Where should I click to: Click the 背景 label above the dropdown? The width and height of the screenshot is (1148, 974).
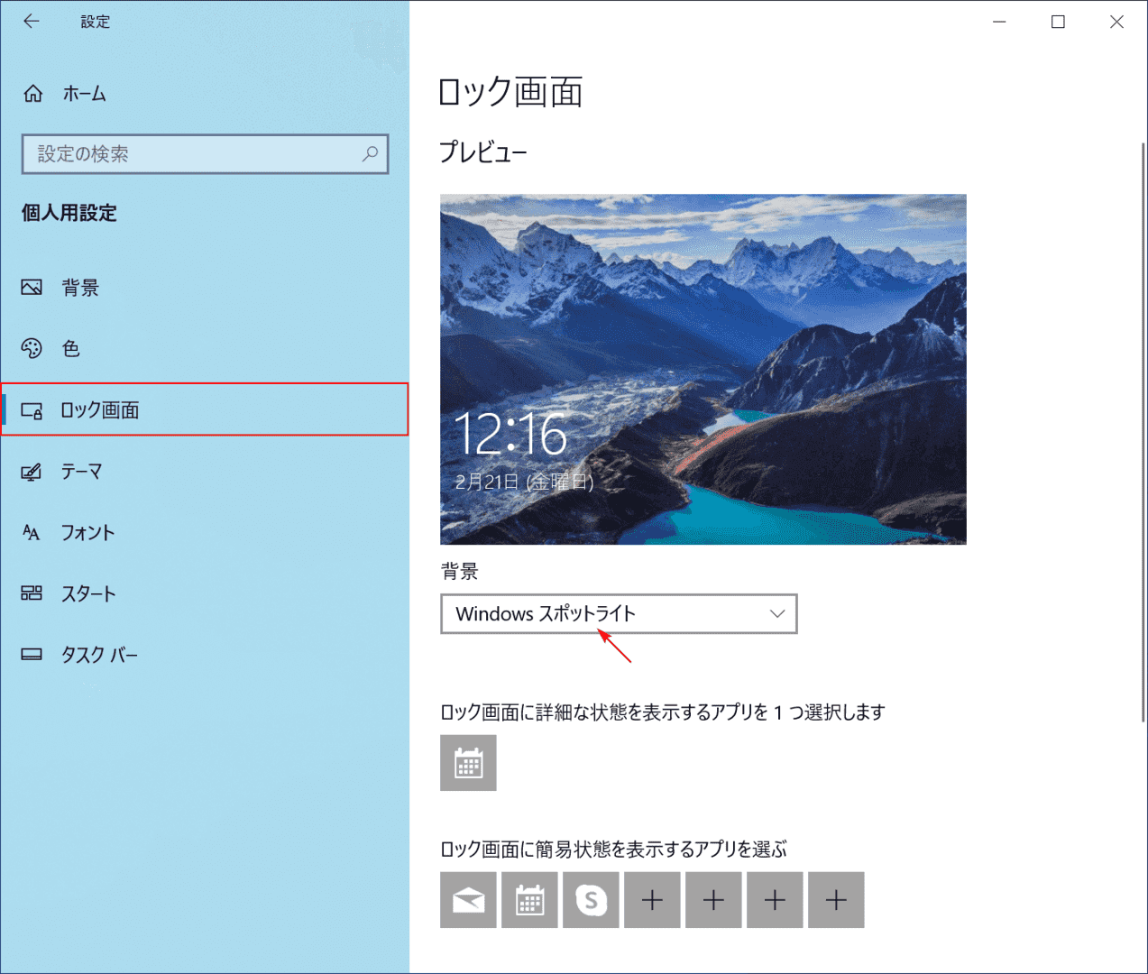pos(459,571)
